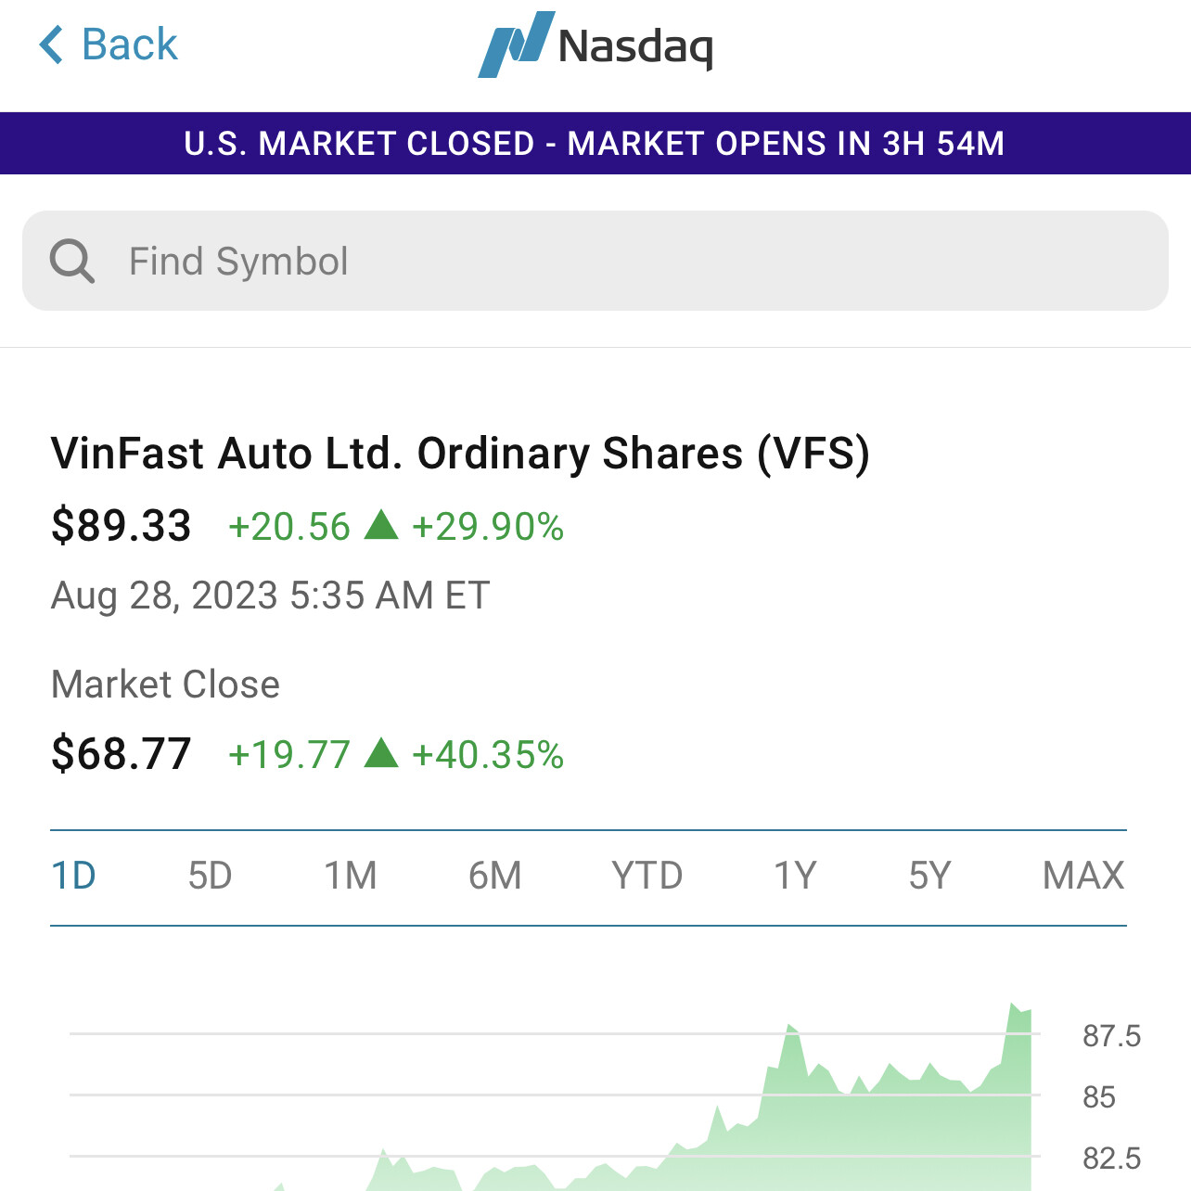1191x1191 pixels.
Task: Tap the $89.33 pre-market price
Action: pos(122,526)
